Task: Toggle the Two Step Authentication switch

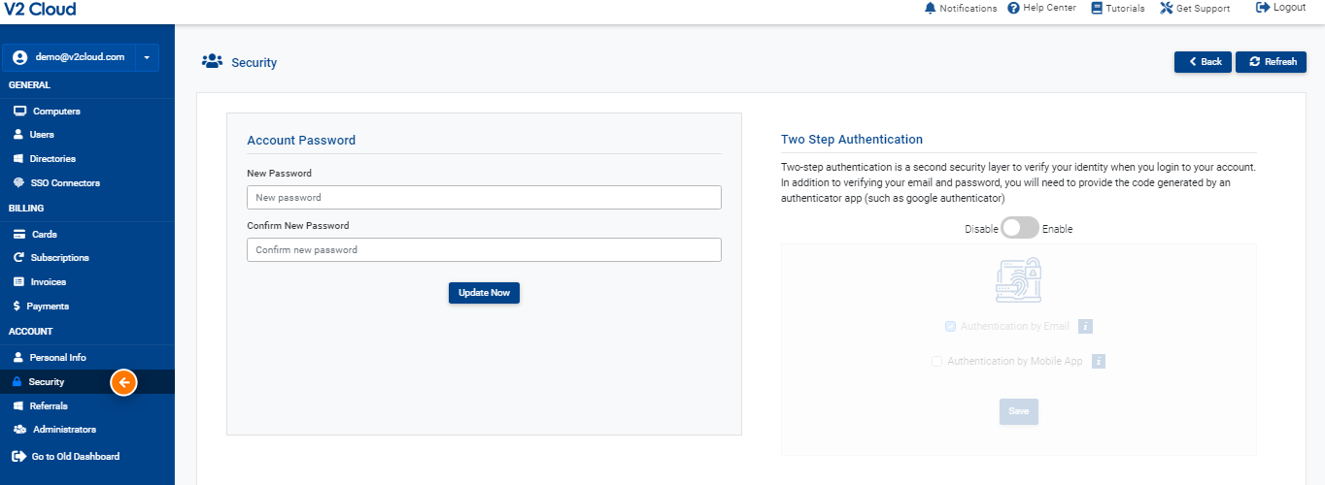Action: [1020, 228]
